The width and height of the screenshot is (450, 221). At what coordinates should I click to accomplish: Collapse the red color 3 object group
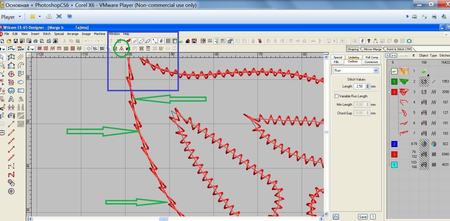pyautogui.click(x=389, y=92)
